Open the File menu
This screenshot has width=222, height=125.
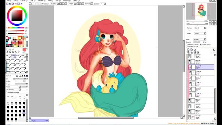(x=9, y=1)
